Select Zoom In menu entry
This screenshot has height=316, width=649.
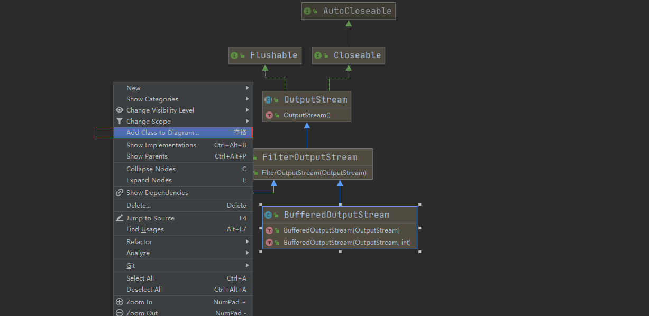pyautogui.click(x=183, y=302)
